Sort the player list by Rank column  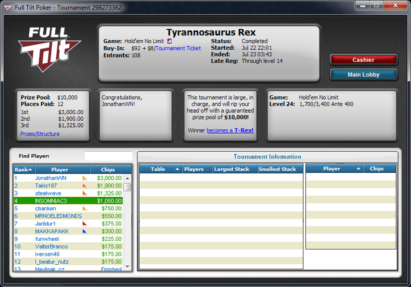(x=25, y=170)
